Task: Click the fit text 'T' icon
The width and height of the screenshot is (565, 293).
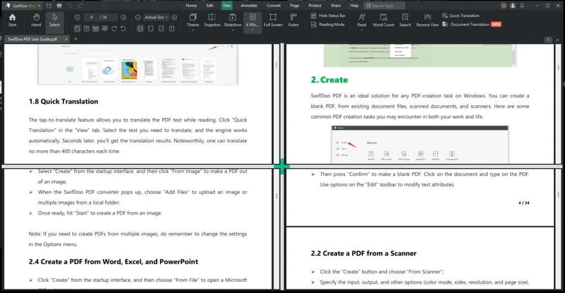Action: 172,29
